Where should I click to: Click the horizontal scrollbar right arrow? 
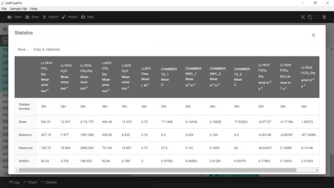[x=317, y=170]
